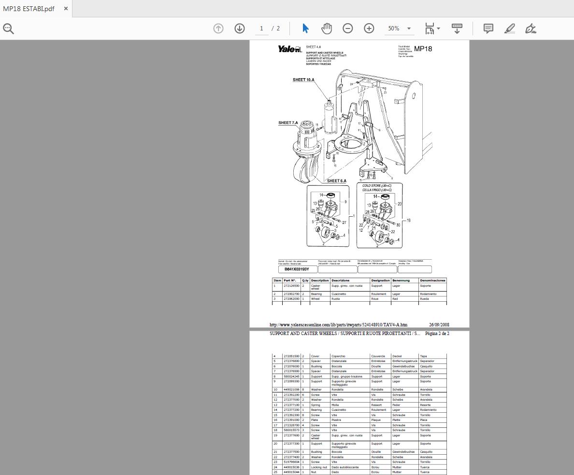
Task: Click inside the page number field
Action: [261, 28]
